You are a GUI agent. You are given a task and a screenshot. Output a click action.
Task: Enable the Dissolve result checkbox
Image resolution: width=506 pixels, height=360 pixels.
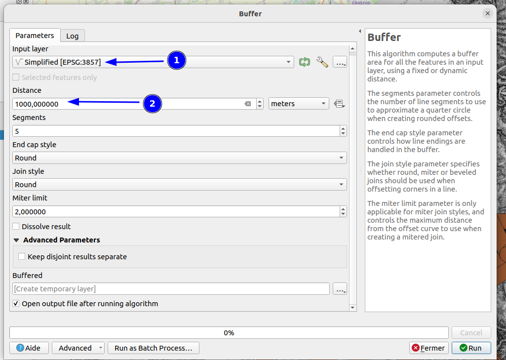coord(16,227)
